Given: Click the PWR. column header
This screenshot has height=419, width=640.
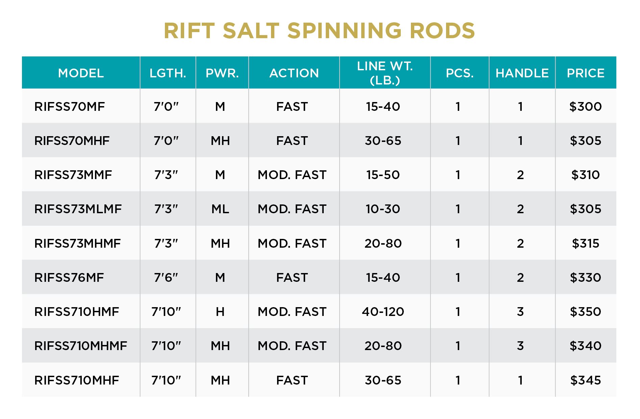Looking at the screenshot, I should point(222,73).
